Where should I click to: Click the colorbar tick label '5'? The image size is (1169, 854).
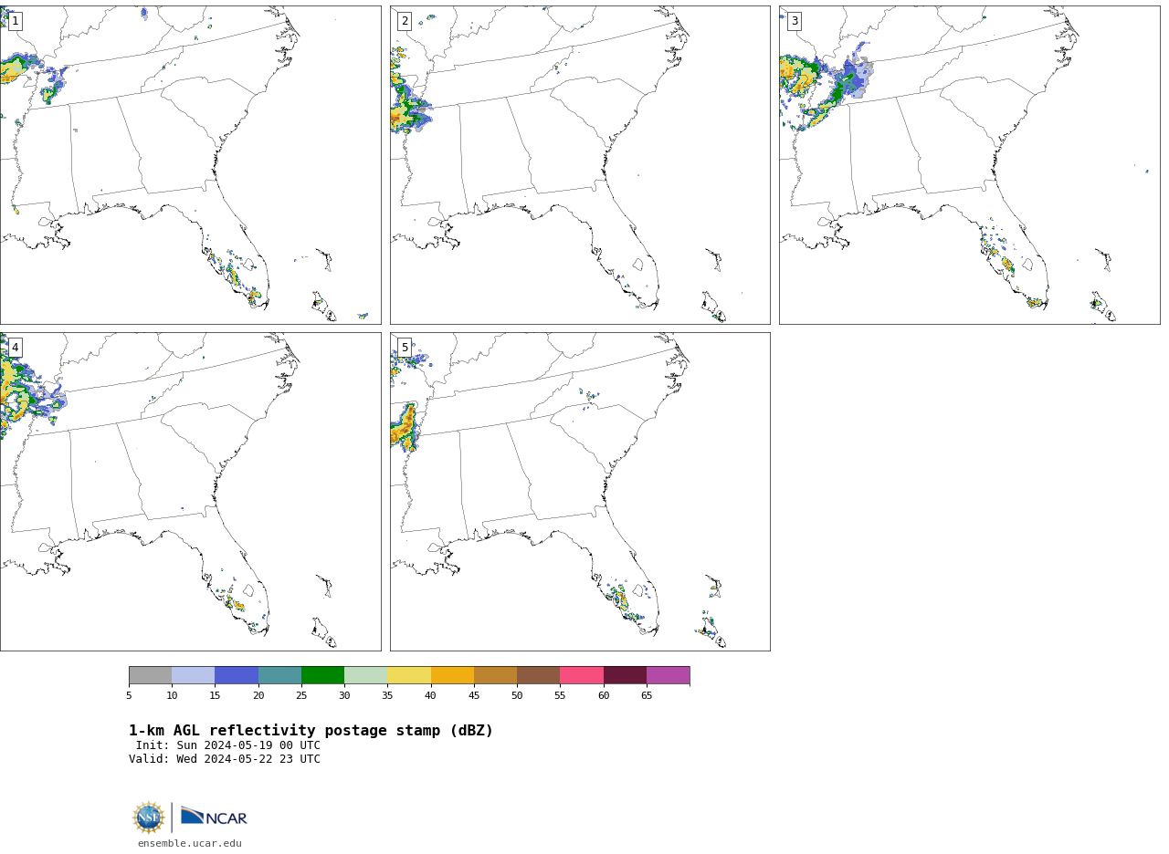(x=129, y=696)
